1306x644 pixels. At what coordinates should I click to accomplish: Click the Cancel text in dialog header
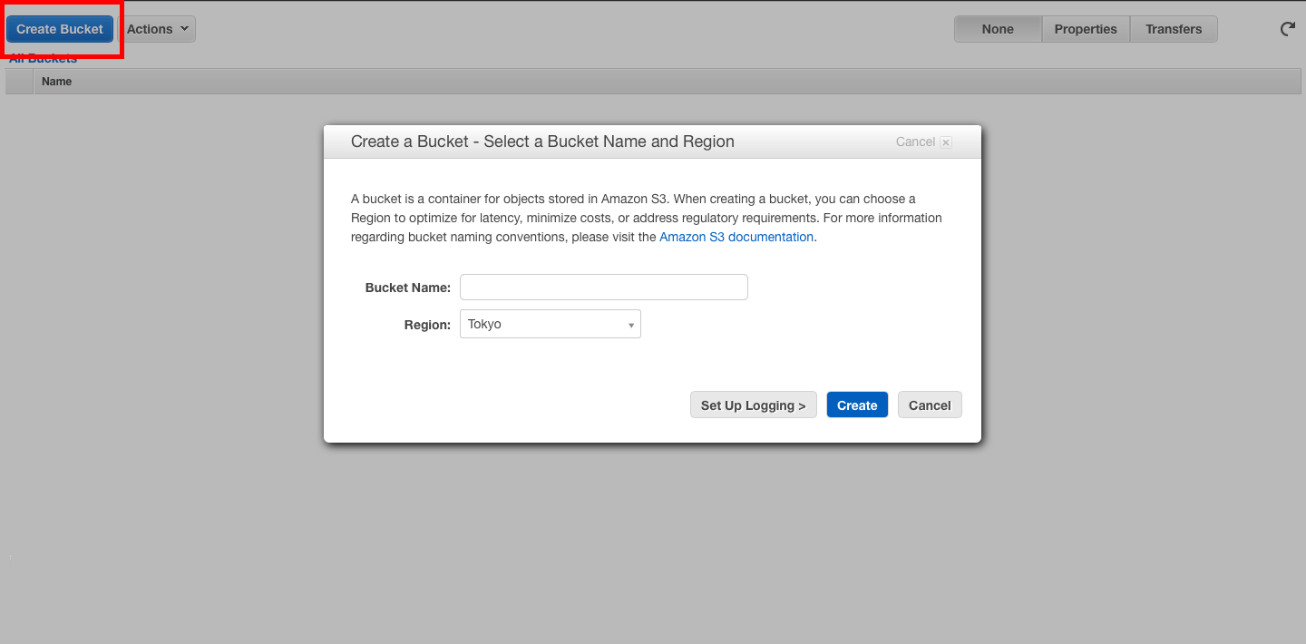(915, 142)
